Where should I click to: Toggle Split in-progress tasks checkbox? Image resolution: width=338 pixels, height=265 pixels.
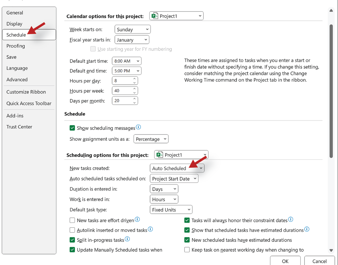tap(72, 240)
